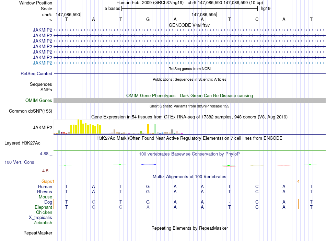Click the 'Common dbSNP(155)' track label
Viewport: 326px width, 241px height.
(30, 111)
